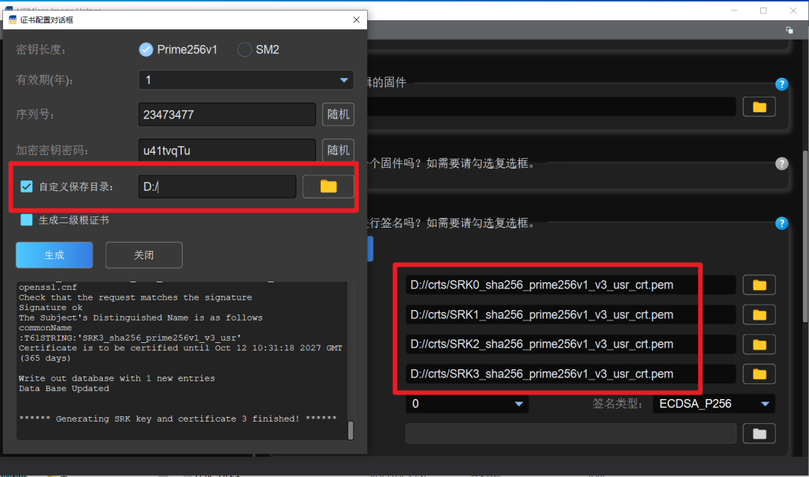Click the SRK1_sha256_prime256v1 certificate path field
809x477 pixels.
point(571,315)
